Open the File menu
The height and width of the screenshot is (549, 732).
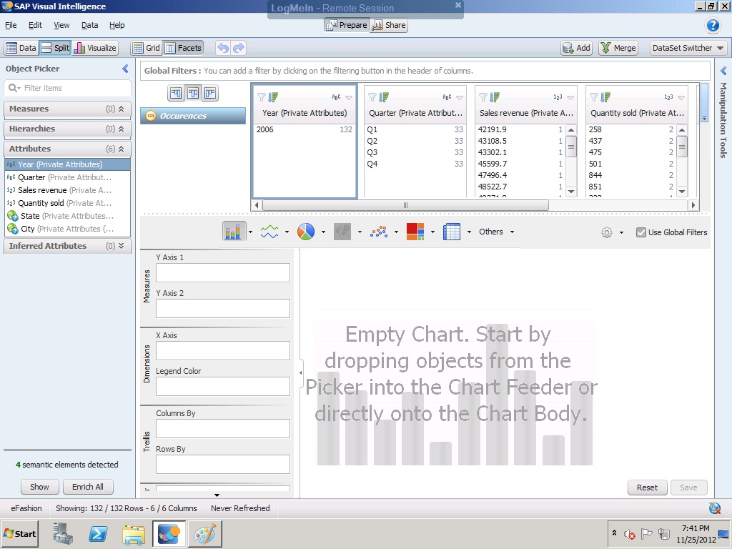[x=11, y=25]
